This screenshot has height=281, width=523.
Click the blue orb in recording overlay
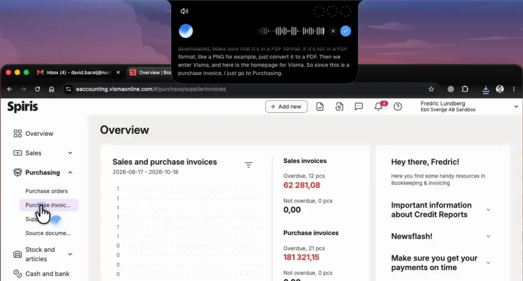186,31
